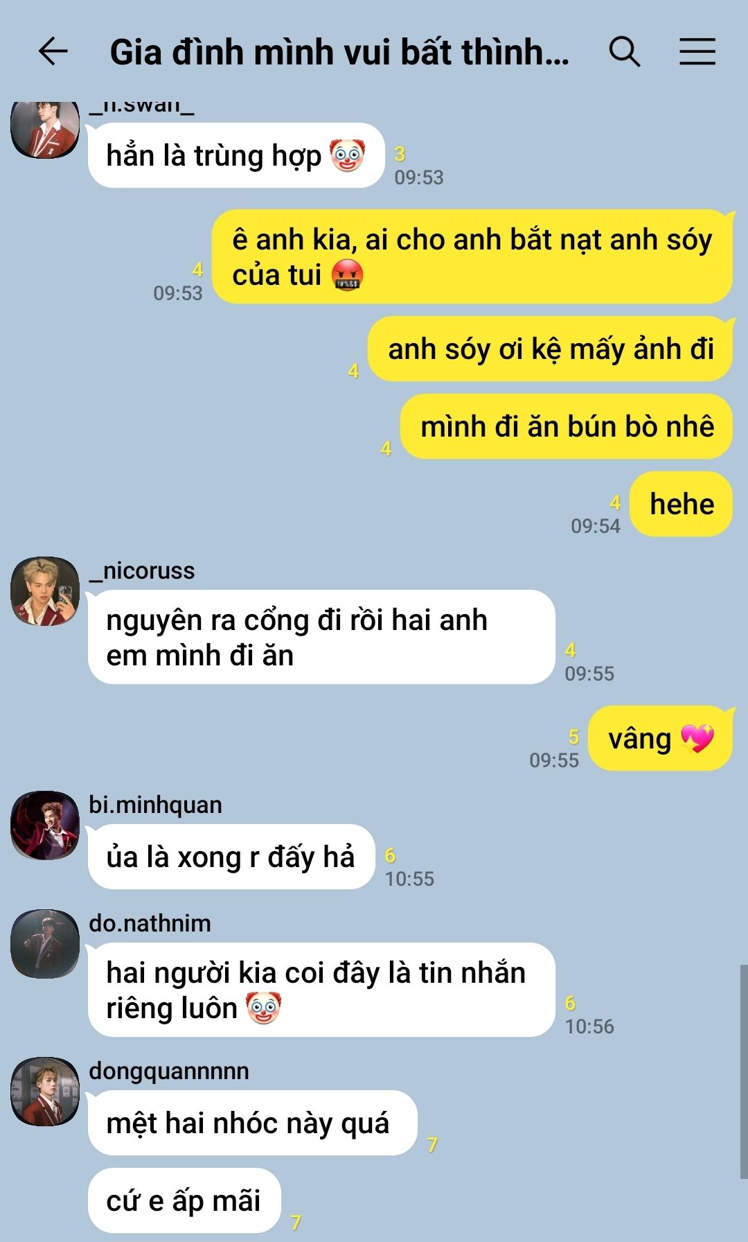Open bi.minhquan profile avatar

[x=45, y=825]
